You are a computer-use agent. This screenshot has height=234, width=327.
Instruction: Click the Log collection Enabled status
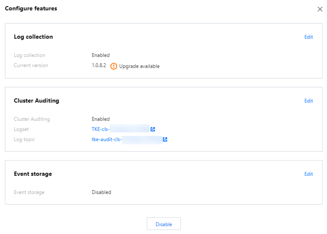click(101, 55)
